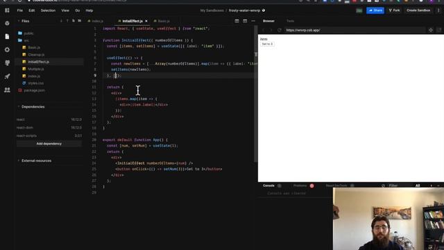Open the File menu
The width and height of the screenshot is (444, 250).
click(x=20, y=10)
